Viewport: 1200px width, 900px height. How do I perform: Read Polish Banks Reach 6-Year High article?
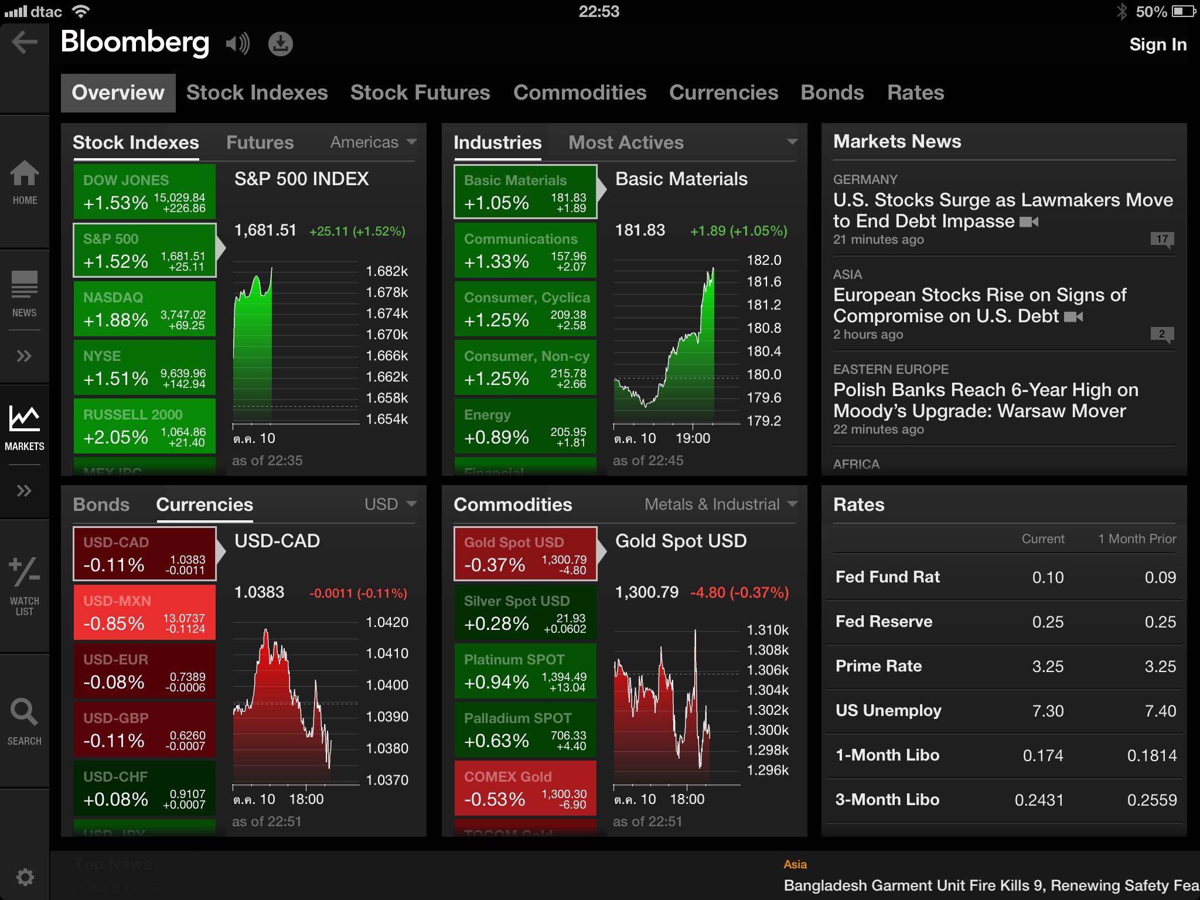[986, 400]
